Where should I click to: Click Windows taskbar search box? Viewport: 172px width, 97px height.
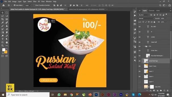(28, 95)
